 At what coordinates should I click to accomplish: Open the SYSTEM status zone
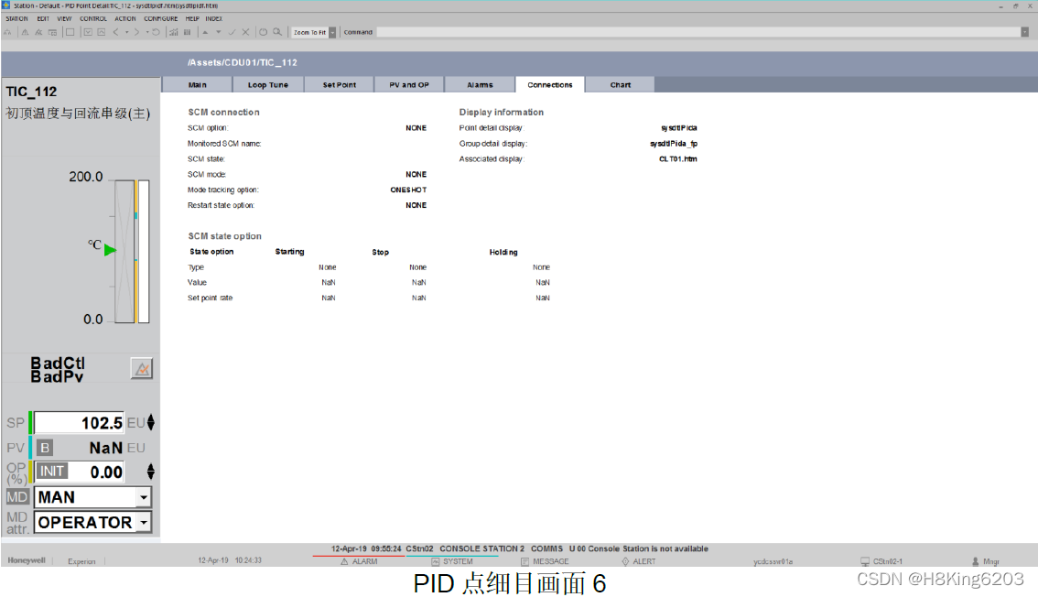(x=452, y=561)
